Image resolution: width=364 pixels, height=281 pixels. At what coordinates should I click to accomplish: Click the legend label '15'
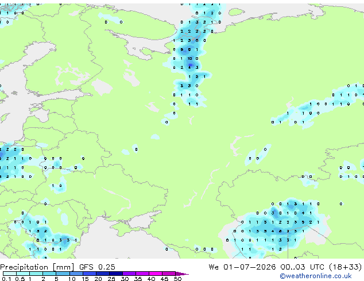[85, 279]
